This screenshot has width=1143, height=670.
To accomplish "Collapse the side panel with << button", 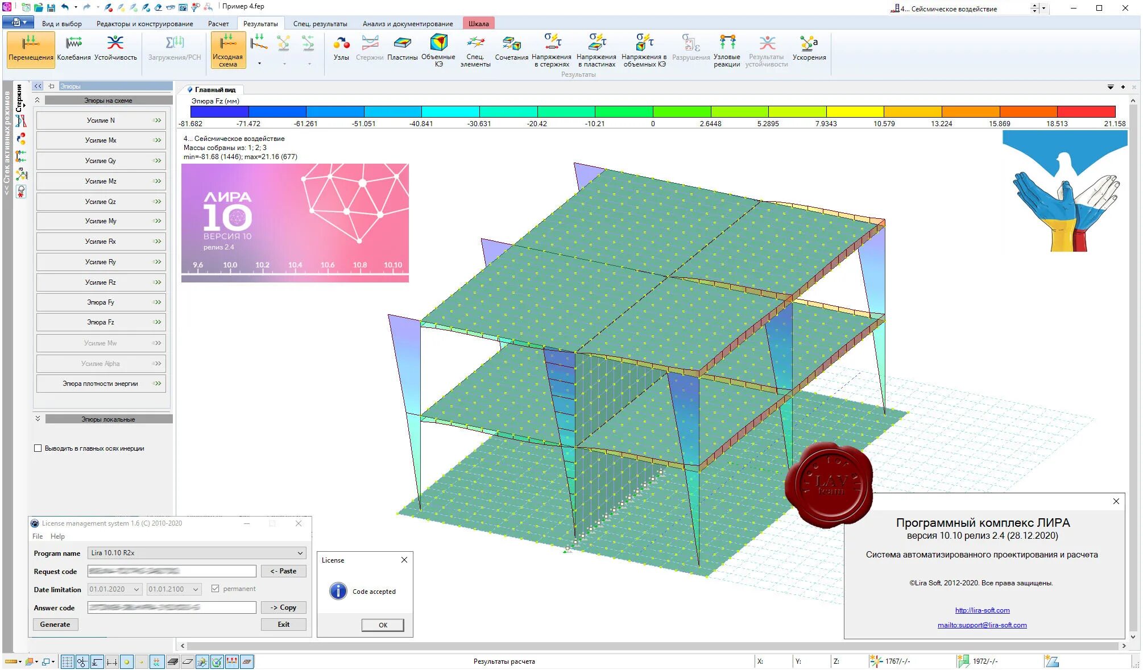I will [x=38, y=86].
